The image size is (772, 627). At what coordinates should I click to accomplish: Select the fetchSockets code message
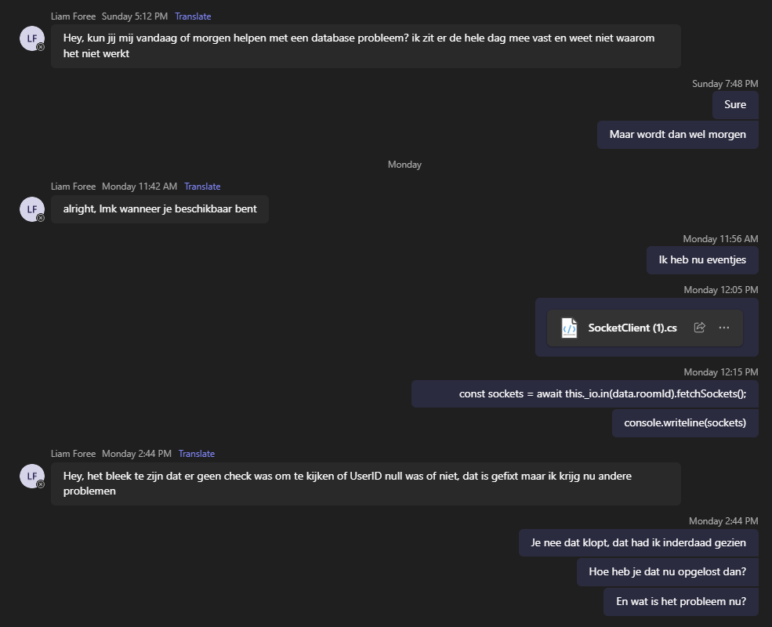pyautogui.click(x=585, y=393)
